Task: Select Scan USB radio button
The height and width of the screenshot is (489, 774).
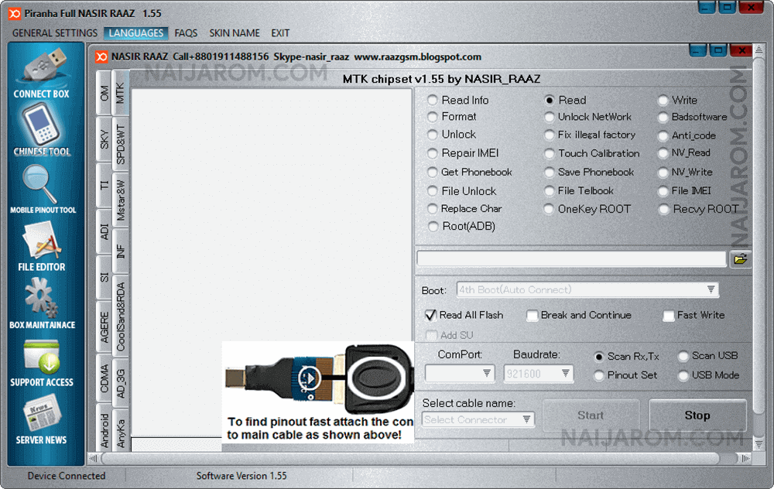Action: pos(683,356)
